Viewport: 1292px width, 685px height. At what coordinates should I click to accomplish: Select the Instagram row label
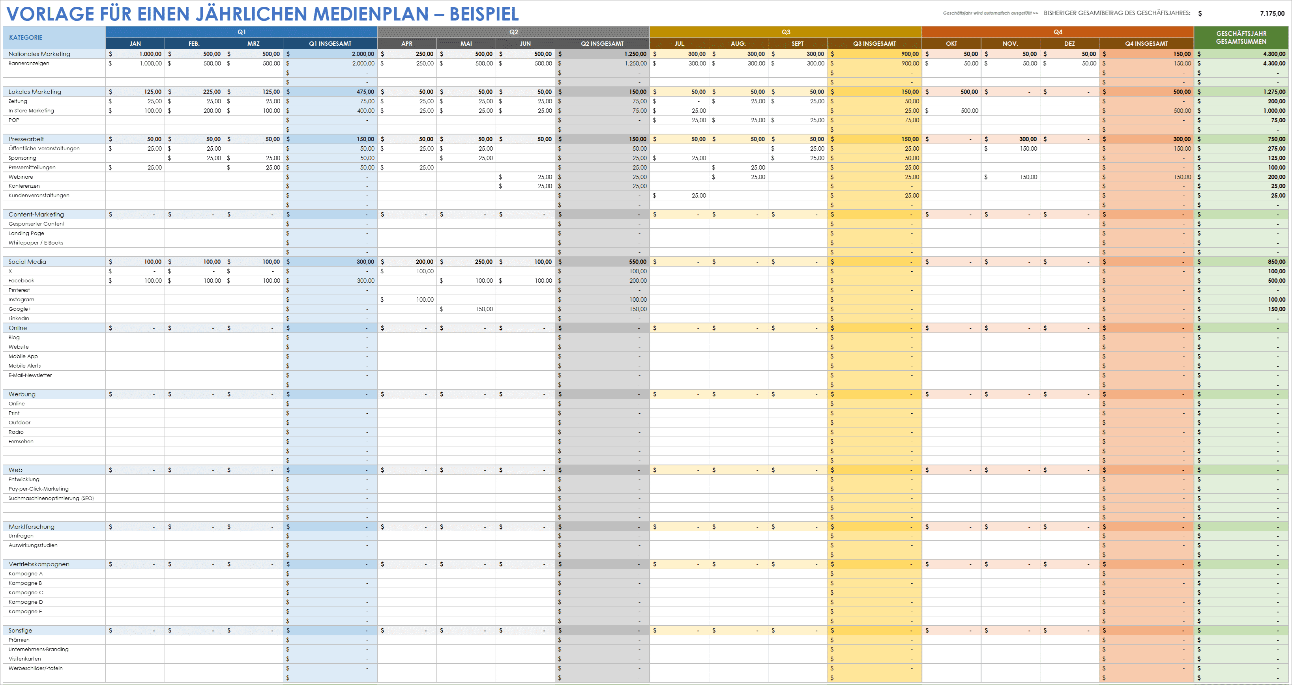click(x=21, y=300)
